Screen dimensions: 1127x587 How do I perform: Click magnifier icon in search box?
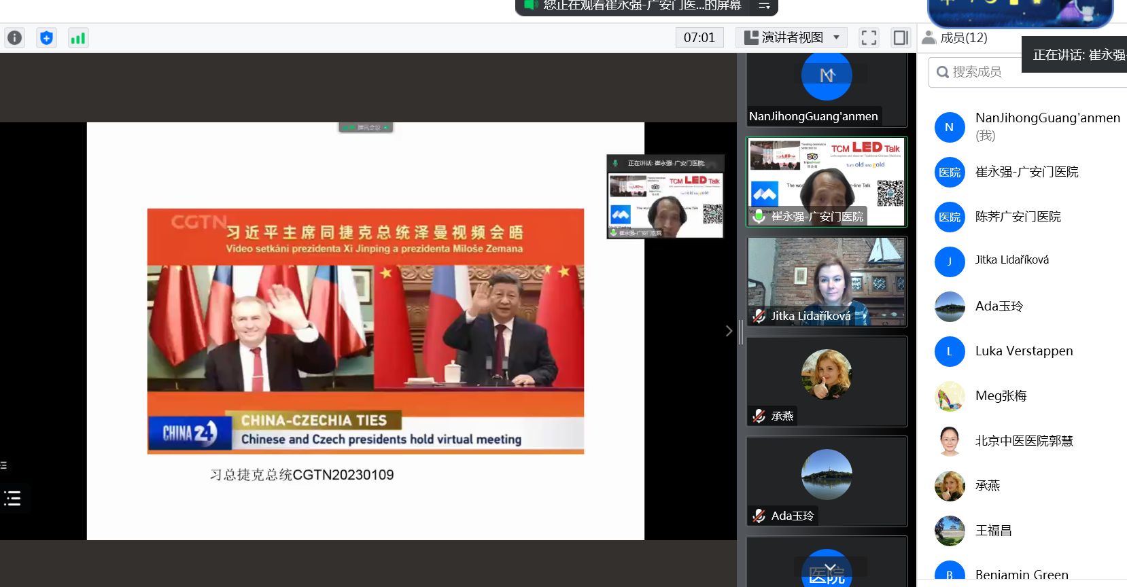[943, 72]
